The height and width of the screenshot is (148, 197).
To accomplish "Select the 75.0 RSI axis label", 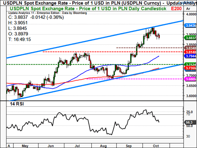I will point(189,112).
